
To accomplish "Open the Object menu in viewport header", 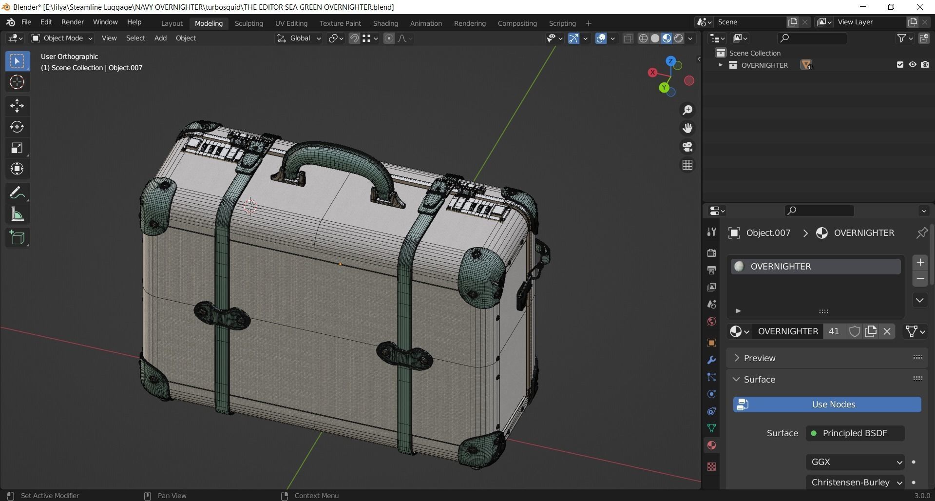I will 186,38.
